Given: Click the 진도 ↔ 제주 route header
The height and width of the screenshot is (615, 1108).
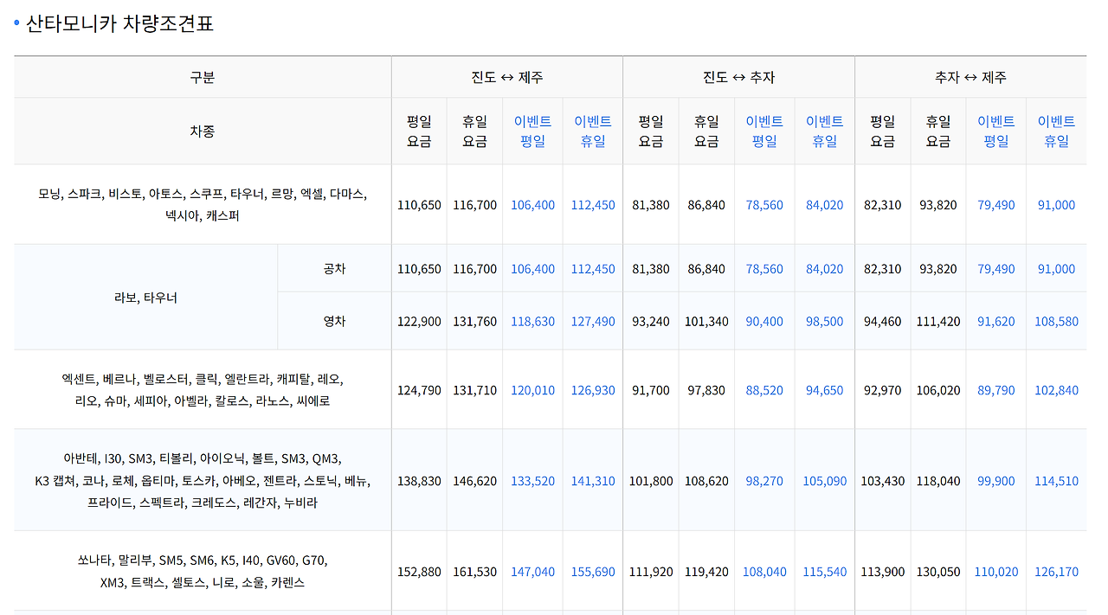Looking at the screenshot, I should pos(507,77).
